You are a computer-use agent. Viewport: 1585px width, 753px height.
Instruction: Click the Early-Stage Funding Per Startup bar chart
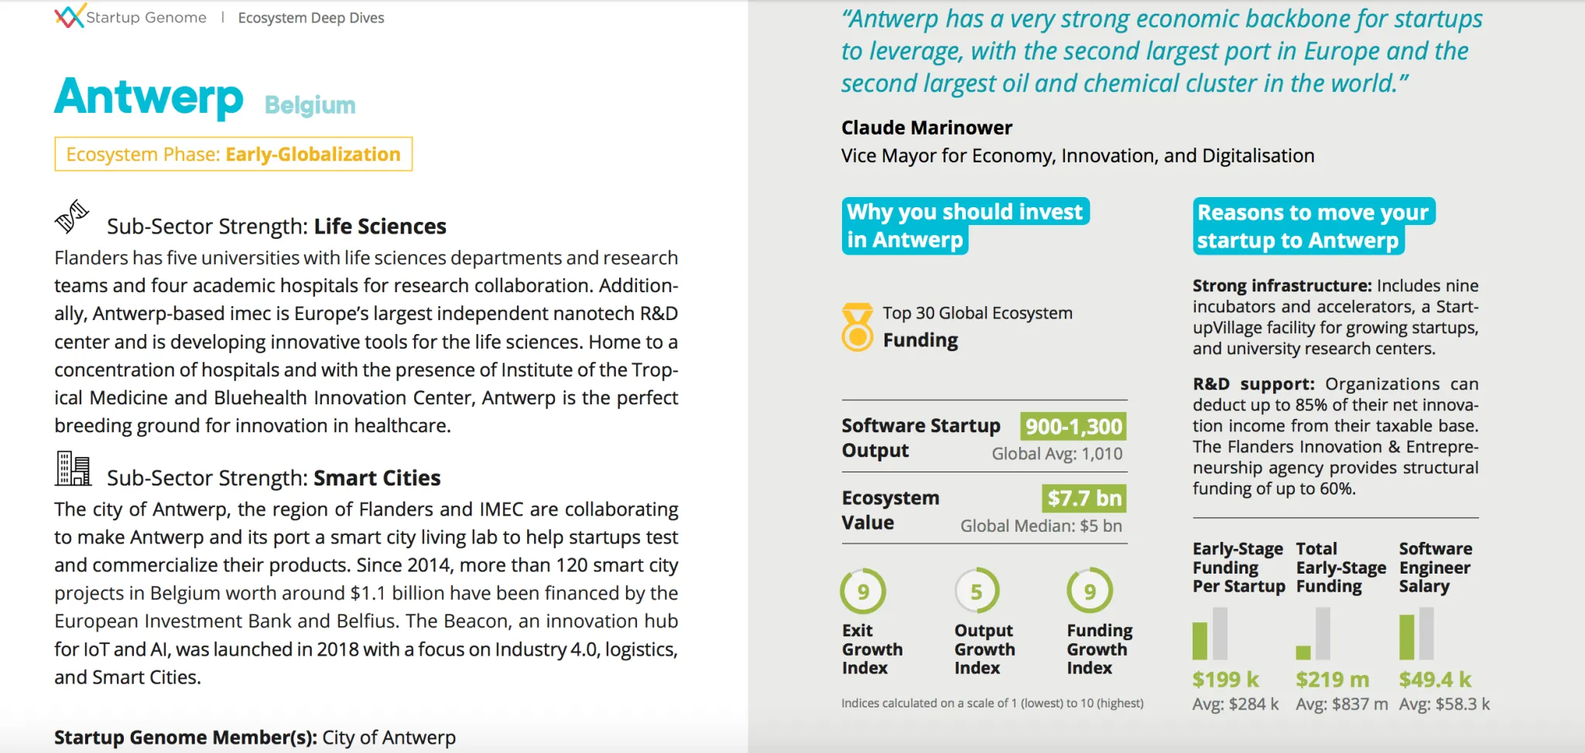pos(1210,634)
